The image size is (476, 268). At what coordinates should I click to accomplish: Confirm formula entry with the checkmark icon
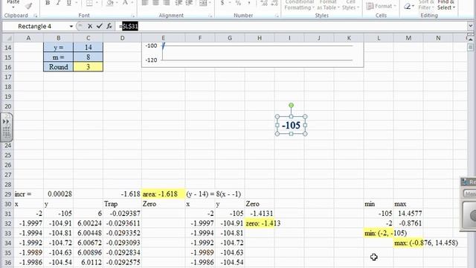point(99,27)
